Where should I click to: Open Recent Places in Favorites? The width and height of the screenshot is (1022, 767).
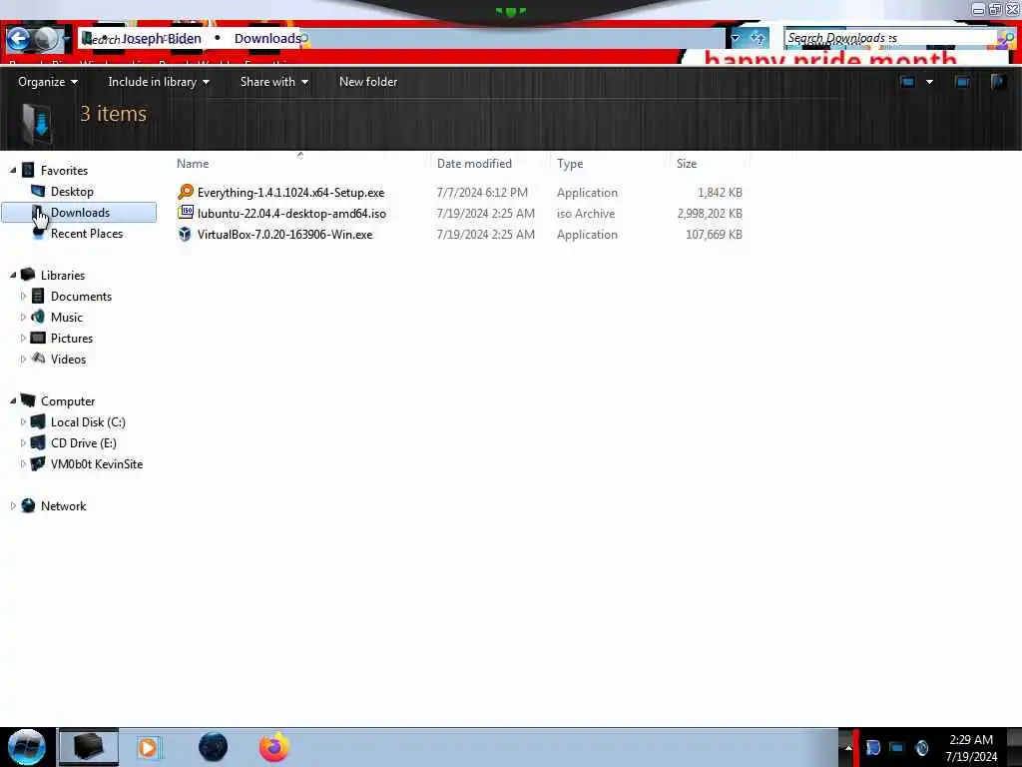tap(87, 234)
